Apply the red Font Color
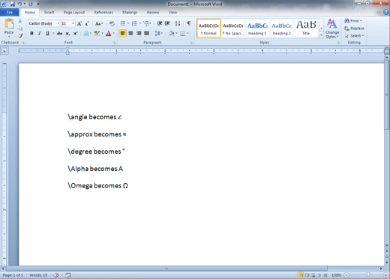This screenshot has height=279, width=390. [108, 33]
